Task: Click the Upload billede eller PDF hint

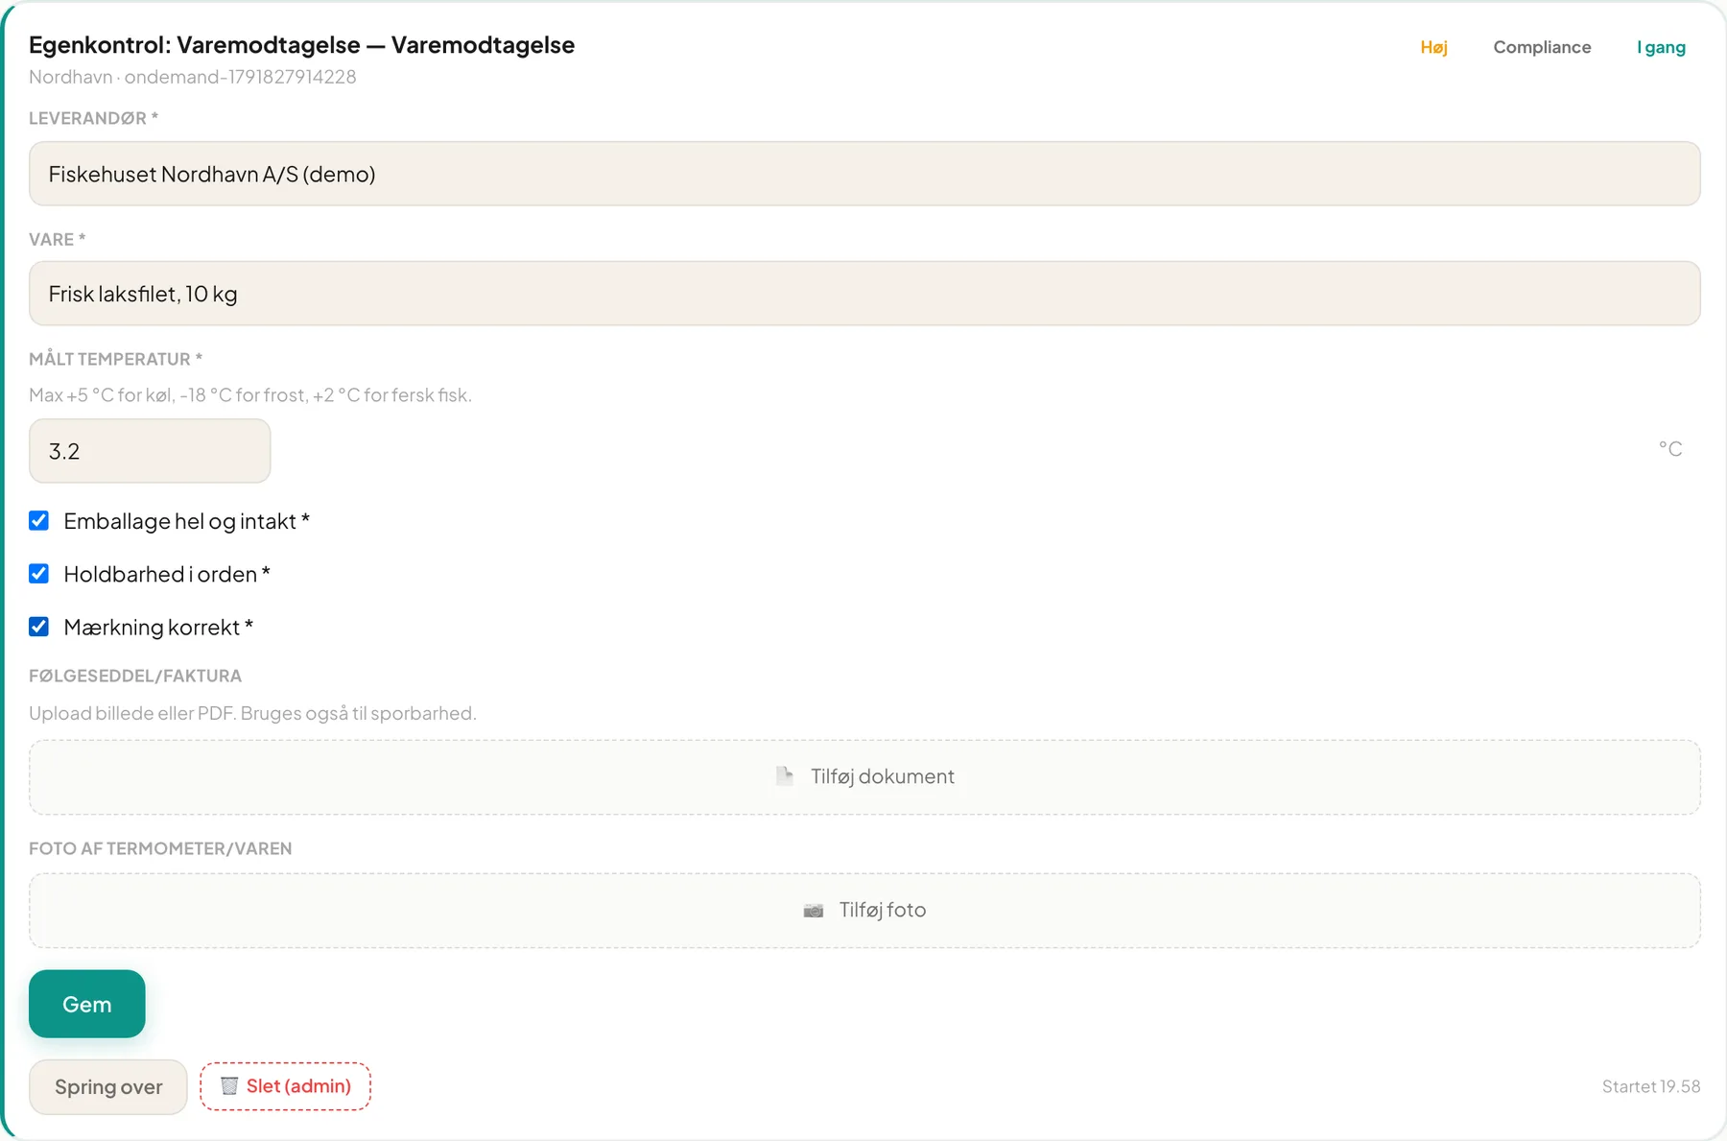Action: 252,713
